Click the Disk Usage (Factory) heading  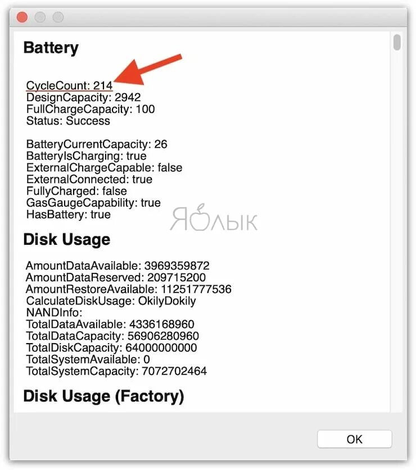[x=103, y=396]
